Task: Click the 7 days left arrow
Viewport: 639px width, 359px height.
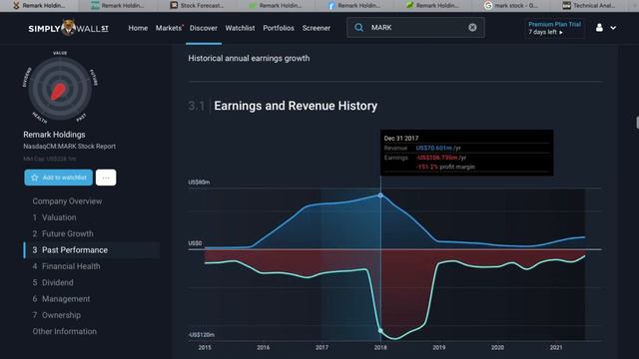Action: coord(561,32)
